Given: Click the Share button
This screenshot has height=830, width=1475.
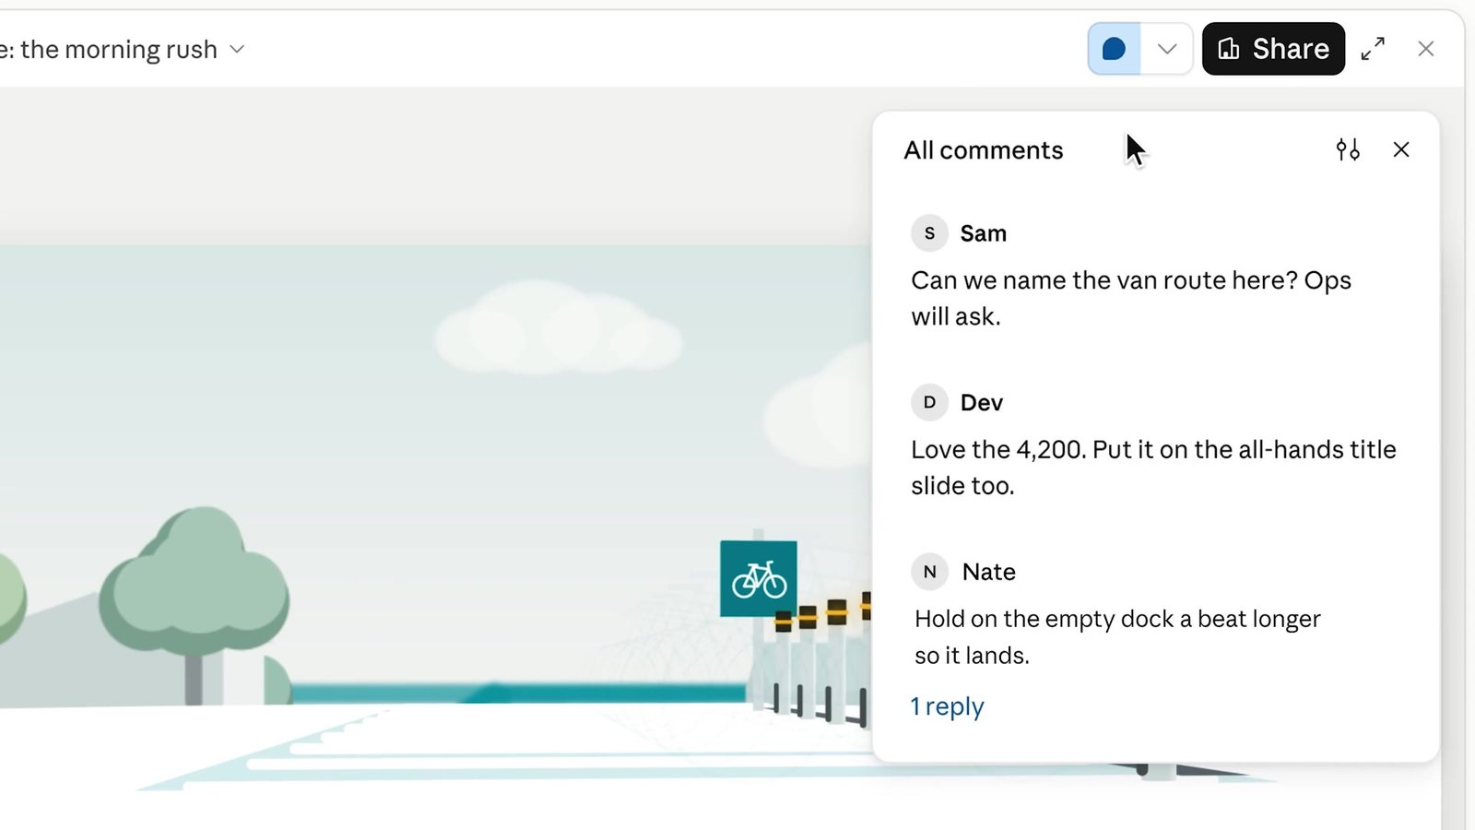Looking at the screenshot, I should coord(1273,49).
